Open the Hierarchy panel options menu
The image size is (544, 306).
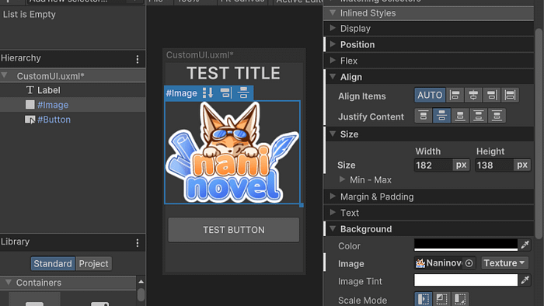pos(138,59)
